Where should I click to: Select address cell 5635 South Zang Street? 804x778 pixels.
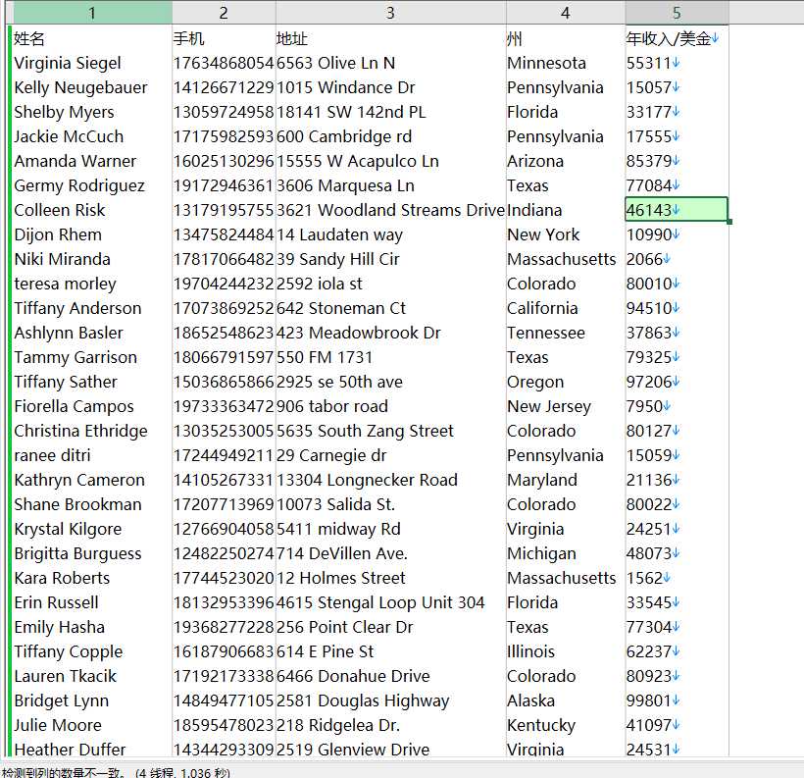click(390, 431)
